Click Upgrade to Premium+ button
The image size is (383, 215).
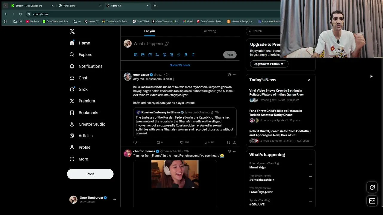tap(269, 64)
